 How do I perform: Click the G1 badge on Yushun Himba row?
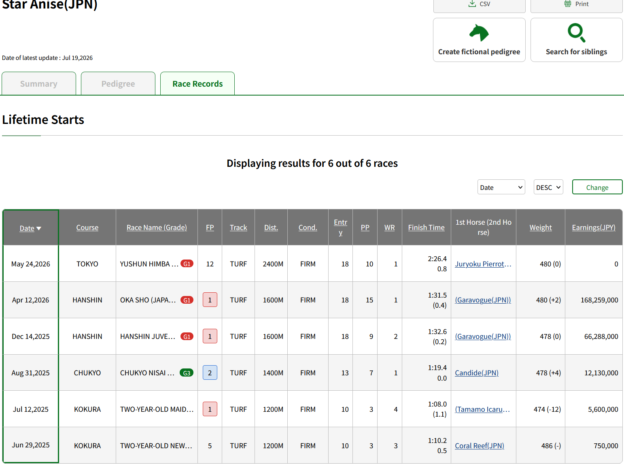coord(187,264)
